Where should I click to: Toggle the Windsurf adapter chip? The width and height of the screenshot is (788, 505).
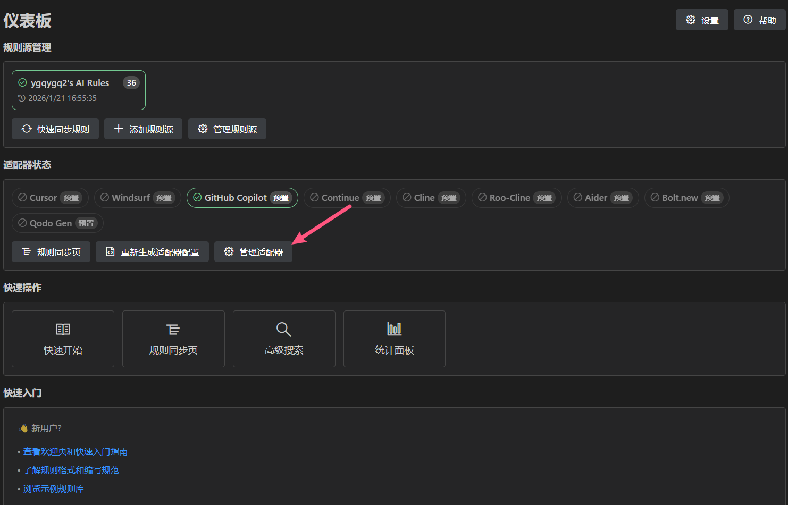(137, 198)
